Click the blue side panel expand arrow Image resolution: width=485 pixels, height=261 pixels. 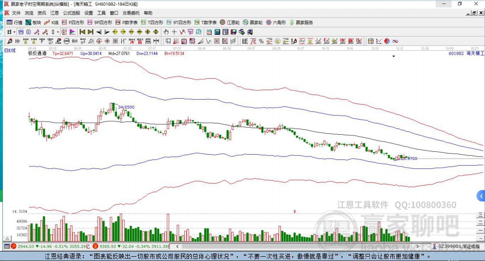(481, 196)
